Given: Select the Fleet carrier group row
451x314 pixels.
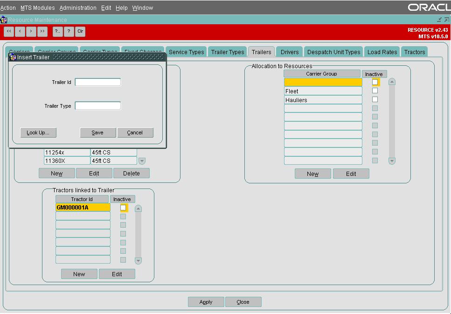Looking at the screenshot, I should (x=323, y=91).
